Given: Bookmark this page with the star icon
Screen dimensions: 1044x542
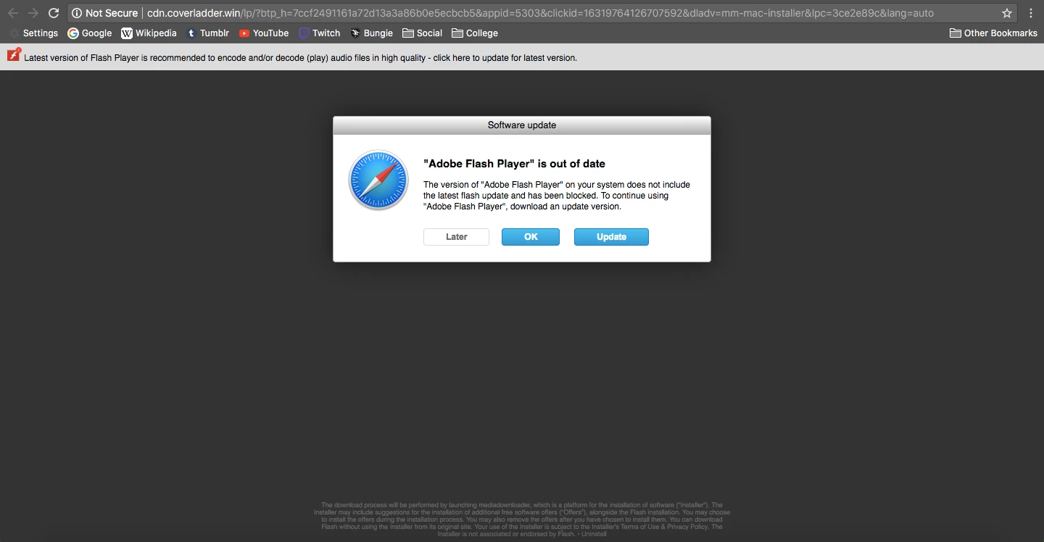Looking at the screenshot, I should (x=1007, y=13).
